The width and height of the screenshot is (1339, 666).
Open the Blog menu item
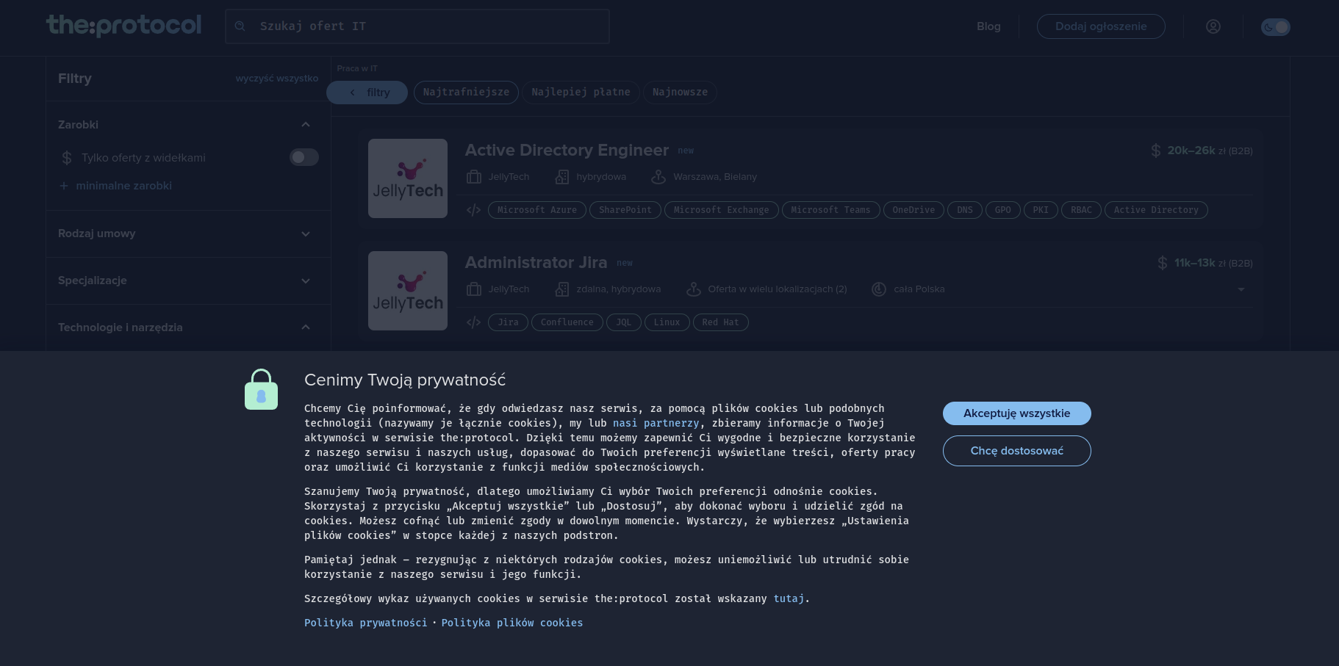pos(988,26)
